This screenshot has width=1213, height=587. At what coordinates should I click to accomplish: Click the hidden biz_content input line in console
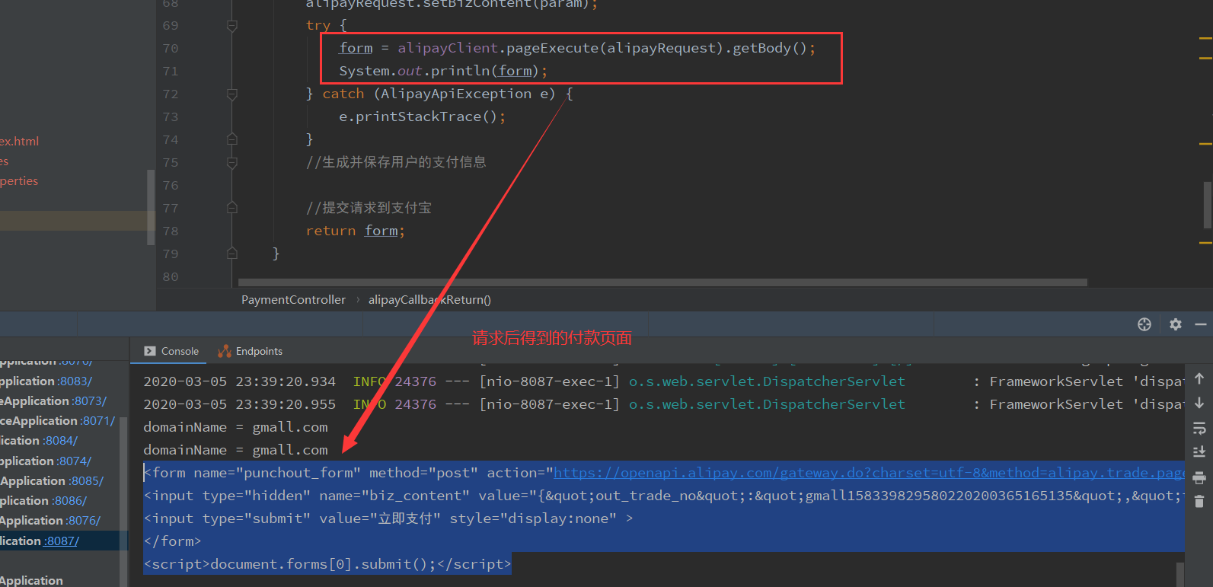click(x=663, y=496)
